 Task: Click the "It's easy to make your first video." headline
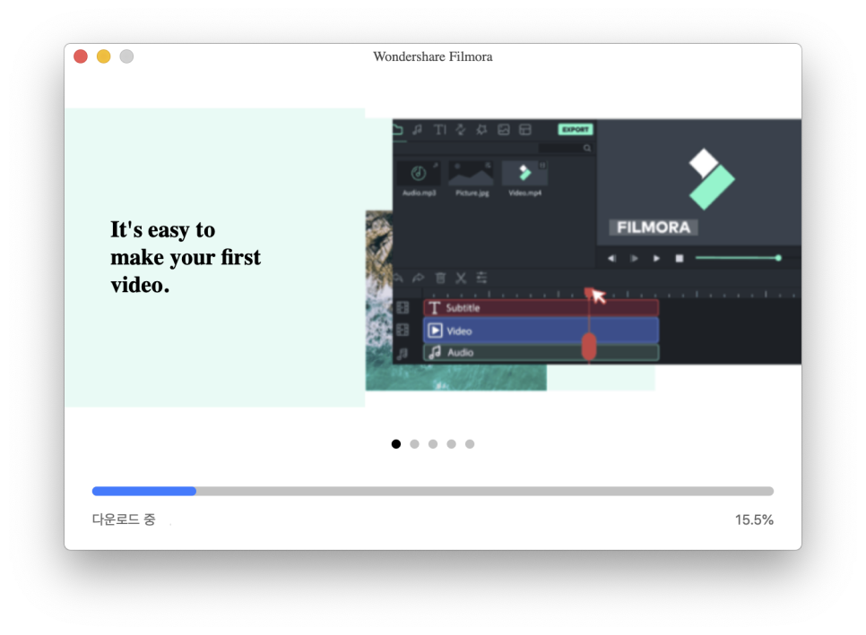185,257
